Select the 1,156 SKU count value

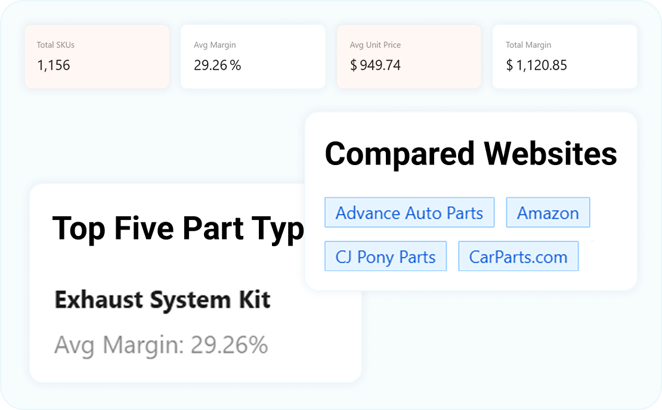pyautogui.click(x=54, y=65)
